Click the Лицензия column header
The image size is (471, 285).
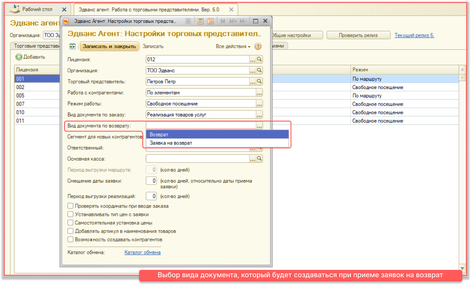pos(37,70)
